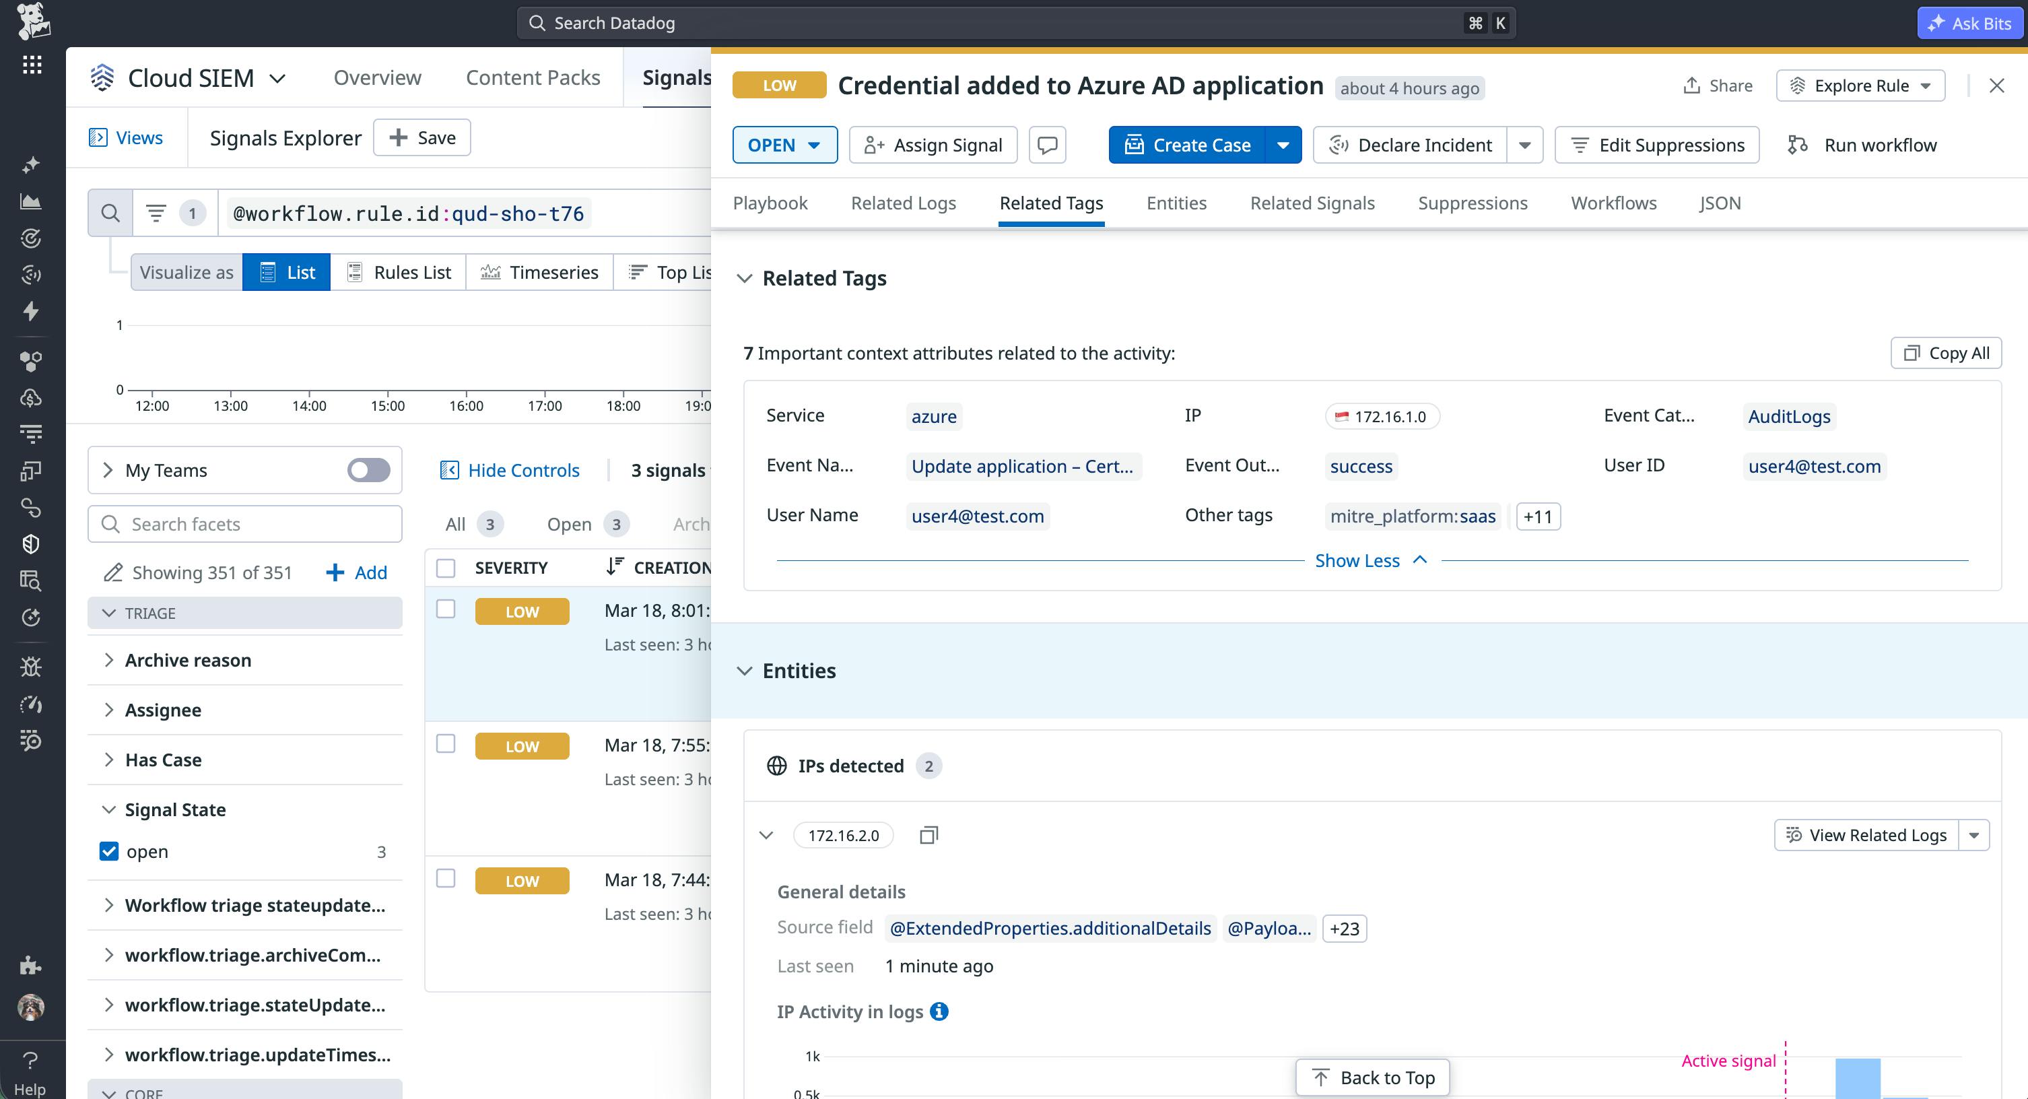Click inside the Search facets field
This screenshot has width=2028, height=1099.
(244, 523)
